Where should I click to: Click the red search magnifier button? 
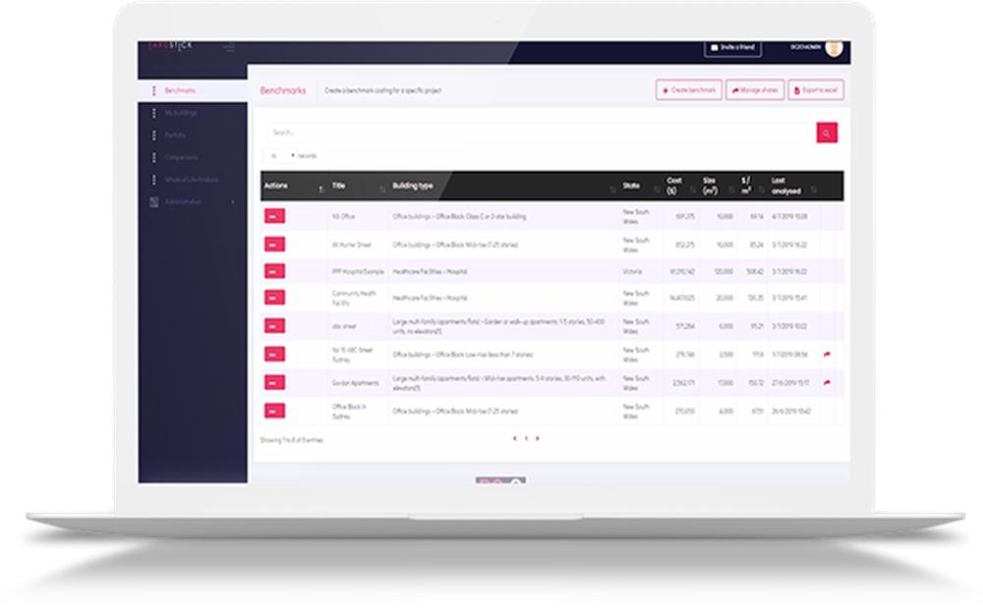tap(827, 133)
